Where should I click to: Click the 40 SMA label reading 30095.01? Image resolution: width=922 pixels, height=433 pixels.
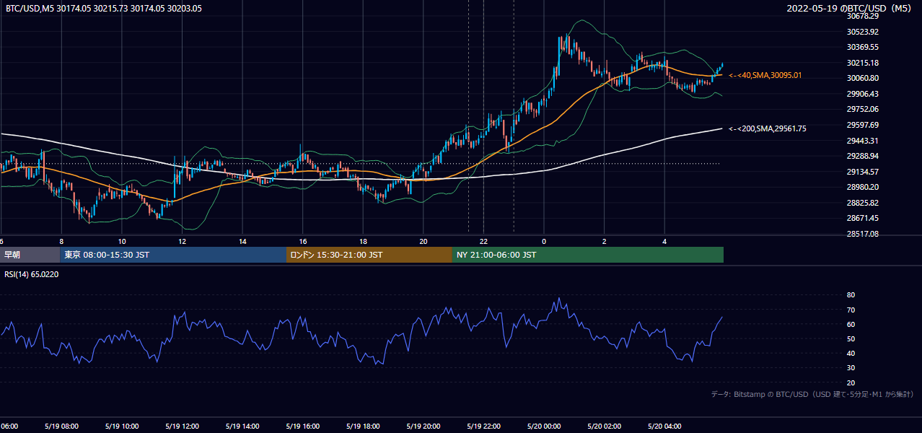point(765,75)
